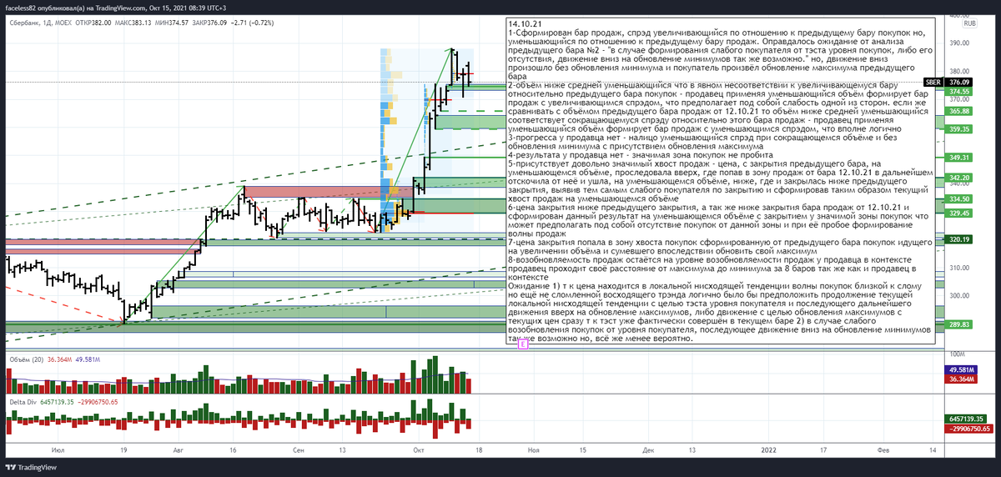Screen dimensions: 1001x477
Task: Select the 289.83 price level label
Action: coord(959,324)
